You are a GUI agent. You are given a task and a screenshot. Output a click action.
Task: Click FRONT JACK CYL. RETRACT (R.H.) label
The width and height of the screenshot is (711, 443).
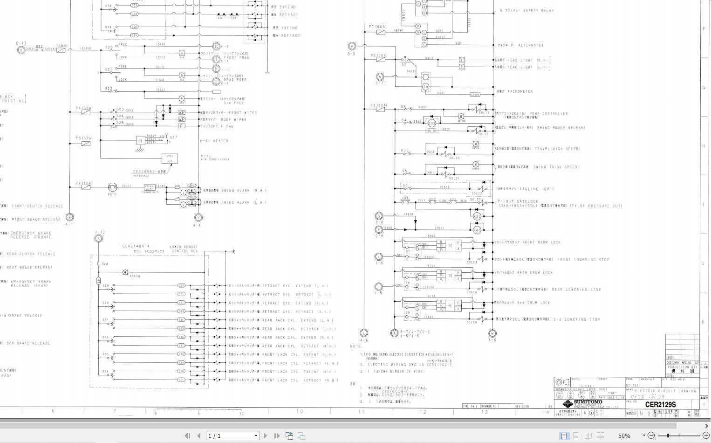click(300, 381)
